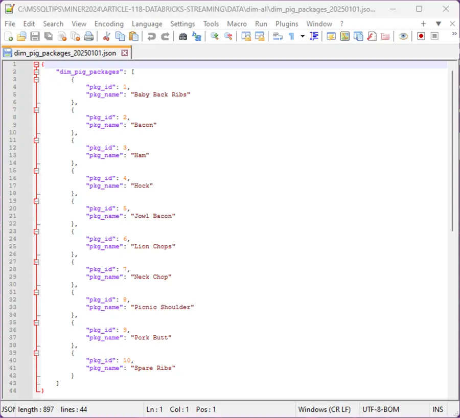Click the UTF-8-BOM encoding in status bar

[380, 409]
